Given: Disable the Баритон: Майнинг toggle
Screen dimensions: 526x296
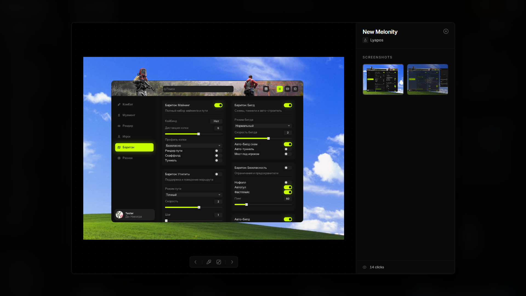Looking at the screenshot, I should coord(218,105).
